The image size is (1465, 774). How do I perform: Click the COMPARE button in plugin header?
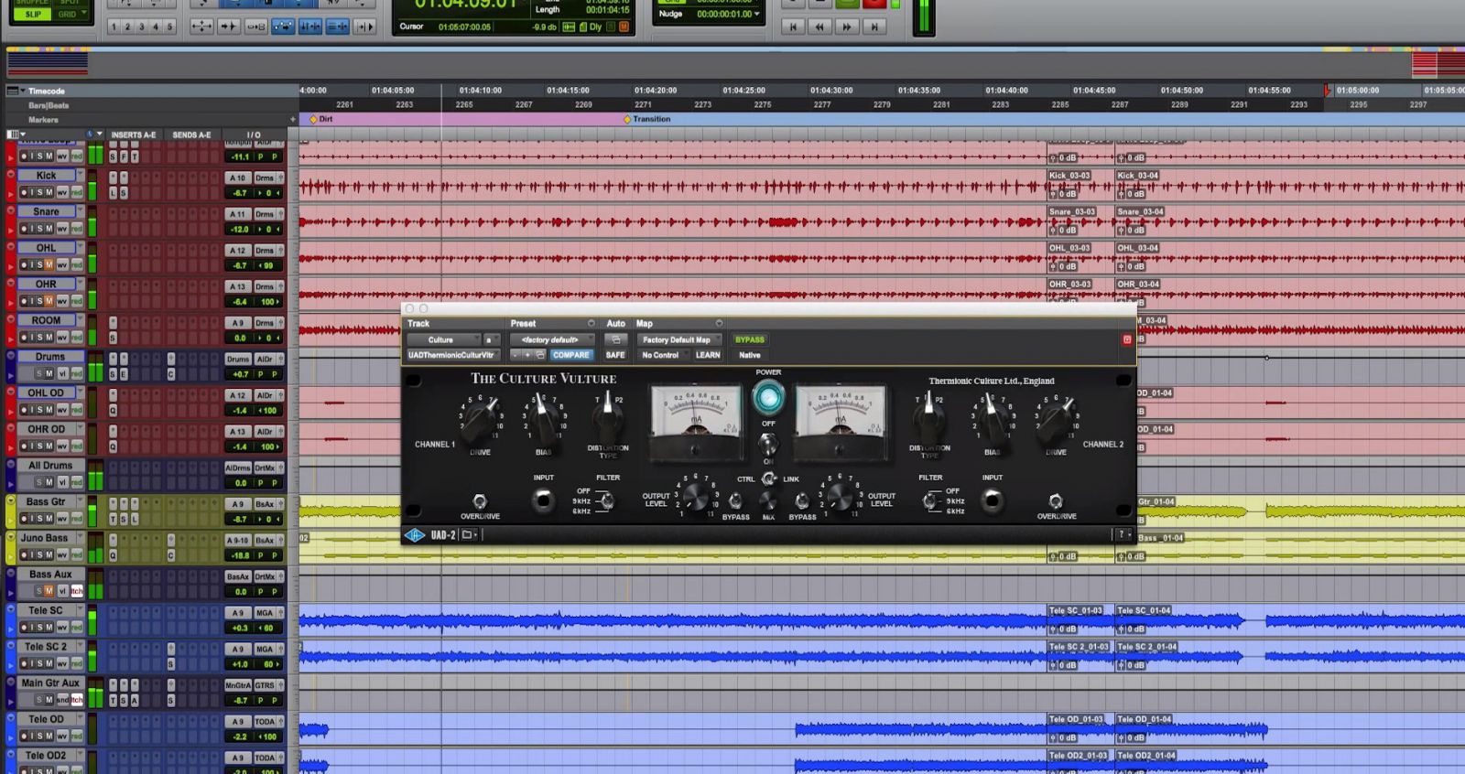(x=570, y=355)
